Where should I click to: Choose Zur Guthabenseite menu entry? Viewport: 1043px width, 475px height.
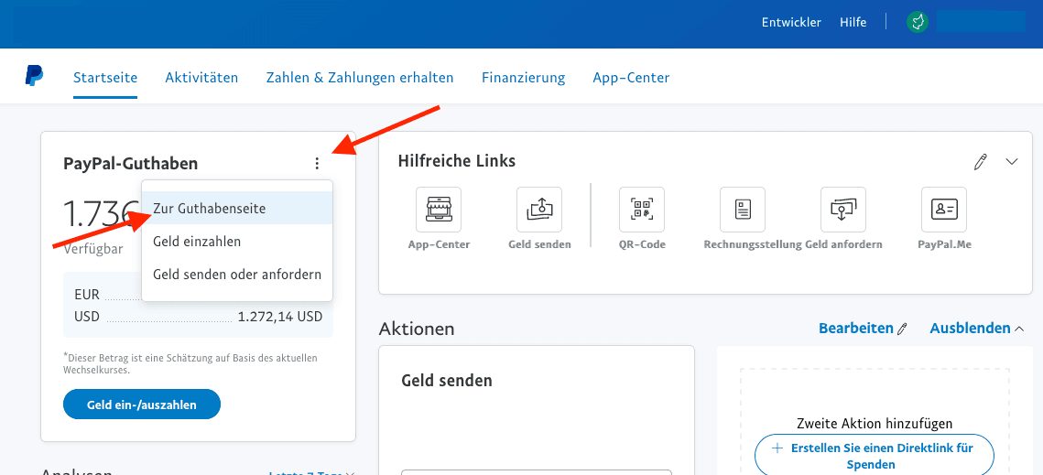pyautogui.click(x=237, y=209)
